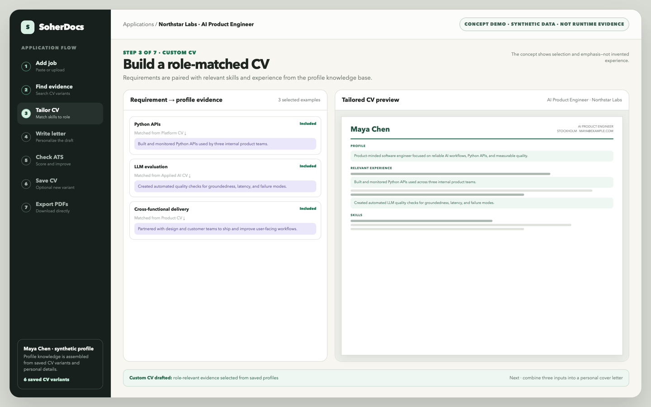This screenshot has height=407, width=651.
Task: Select Python APIs evidence sentence about internal teams
Action: [225, 144]
